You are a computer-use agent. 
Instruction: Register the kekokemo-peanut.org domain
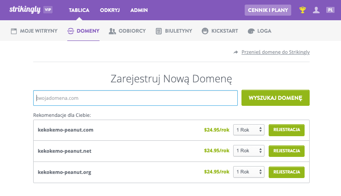coord(287,172)
